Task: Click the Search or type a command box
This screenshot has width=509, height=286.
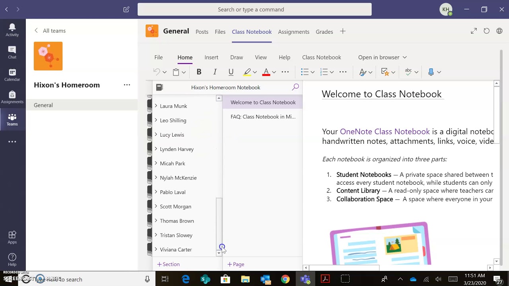Action: [x=254, y=9]
